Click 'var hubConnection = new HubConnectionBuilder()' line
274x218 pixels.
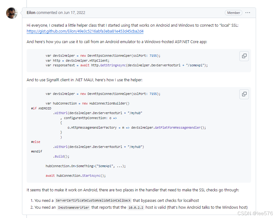(x=88, y=103)
